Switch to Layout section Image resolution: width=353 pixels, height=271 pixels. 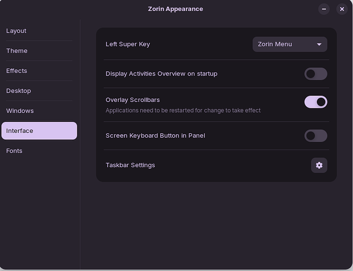point(39,31)
